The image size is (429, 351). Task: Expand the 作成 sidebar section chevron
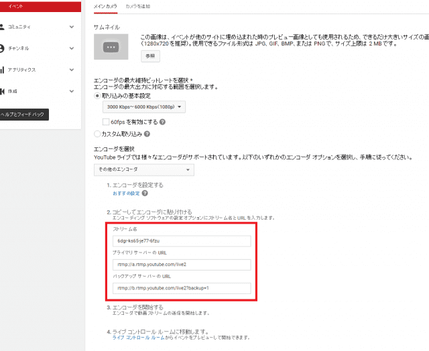point(72,91)
